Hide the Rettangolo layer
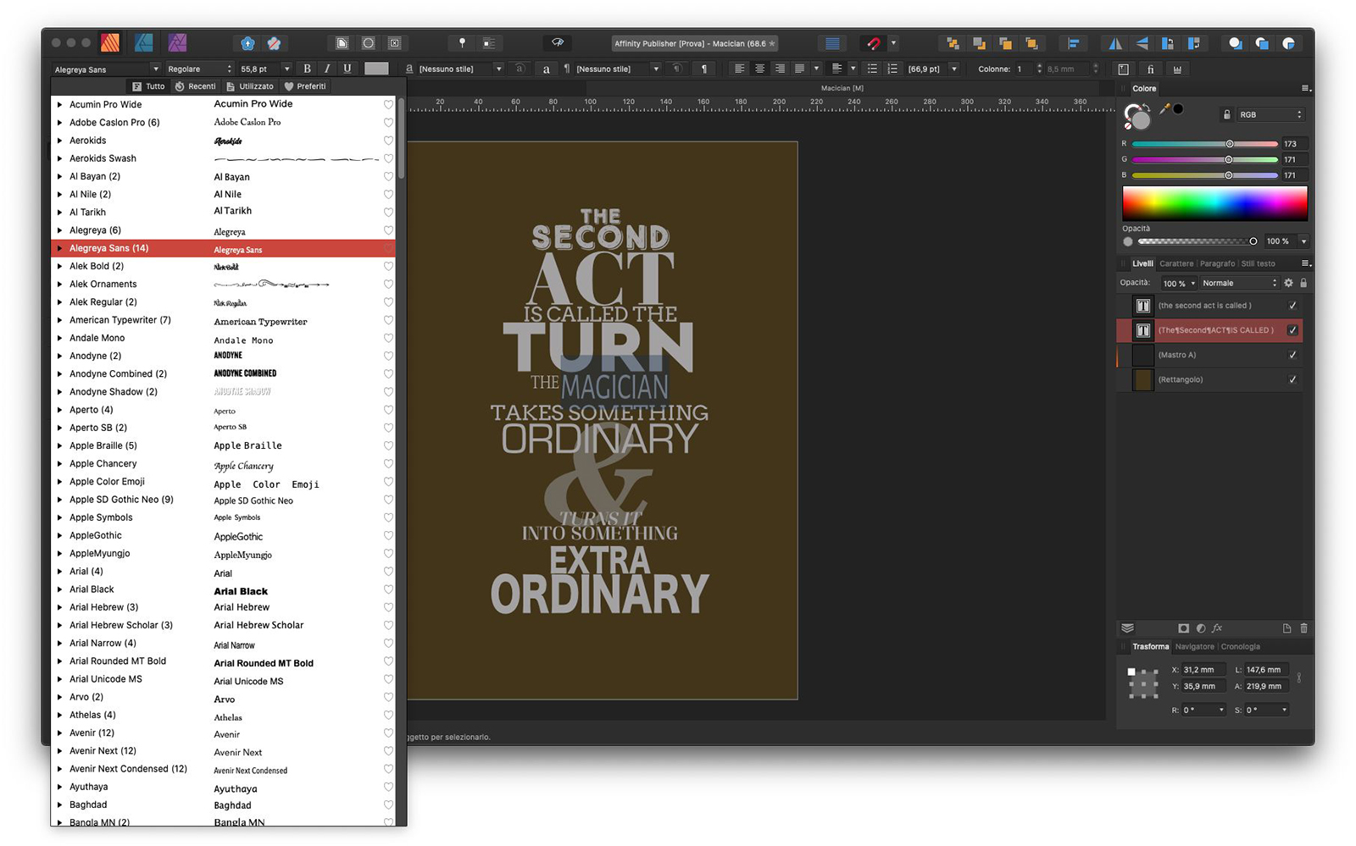 (x=1292, y=379)
